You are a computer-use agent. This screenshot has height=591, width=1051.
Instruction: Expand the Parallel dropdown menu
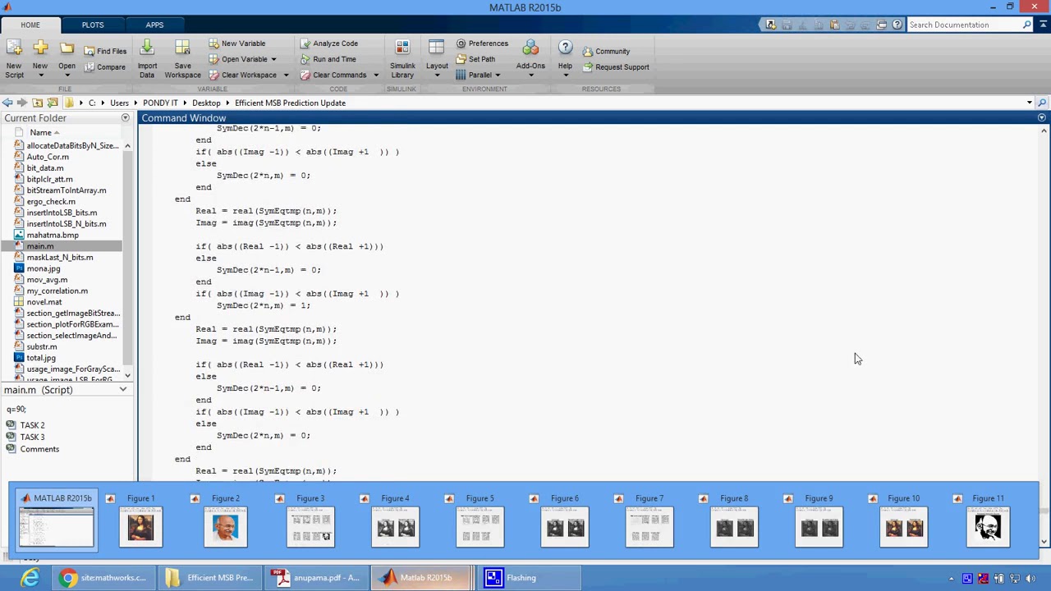pos(498,76)
